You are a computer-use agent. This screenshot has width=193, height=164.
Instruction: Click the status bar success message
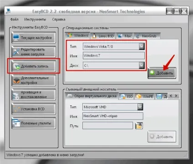[45, 155]
